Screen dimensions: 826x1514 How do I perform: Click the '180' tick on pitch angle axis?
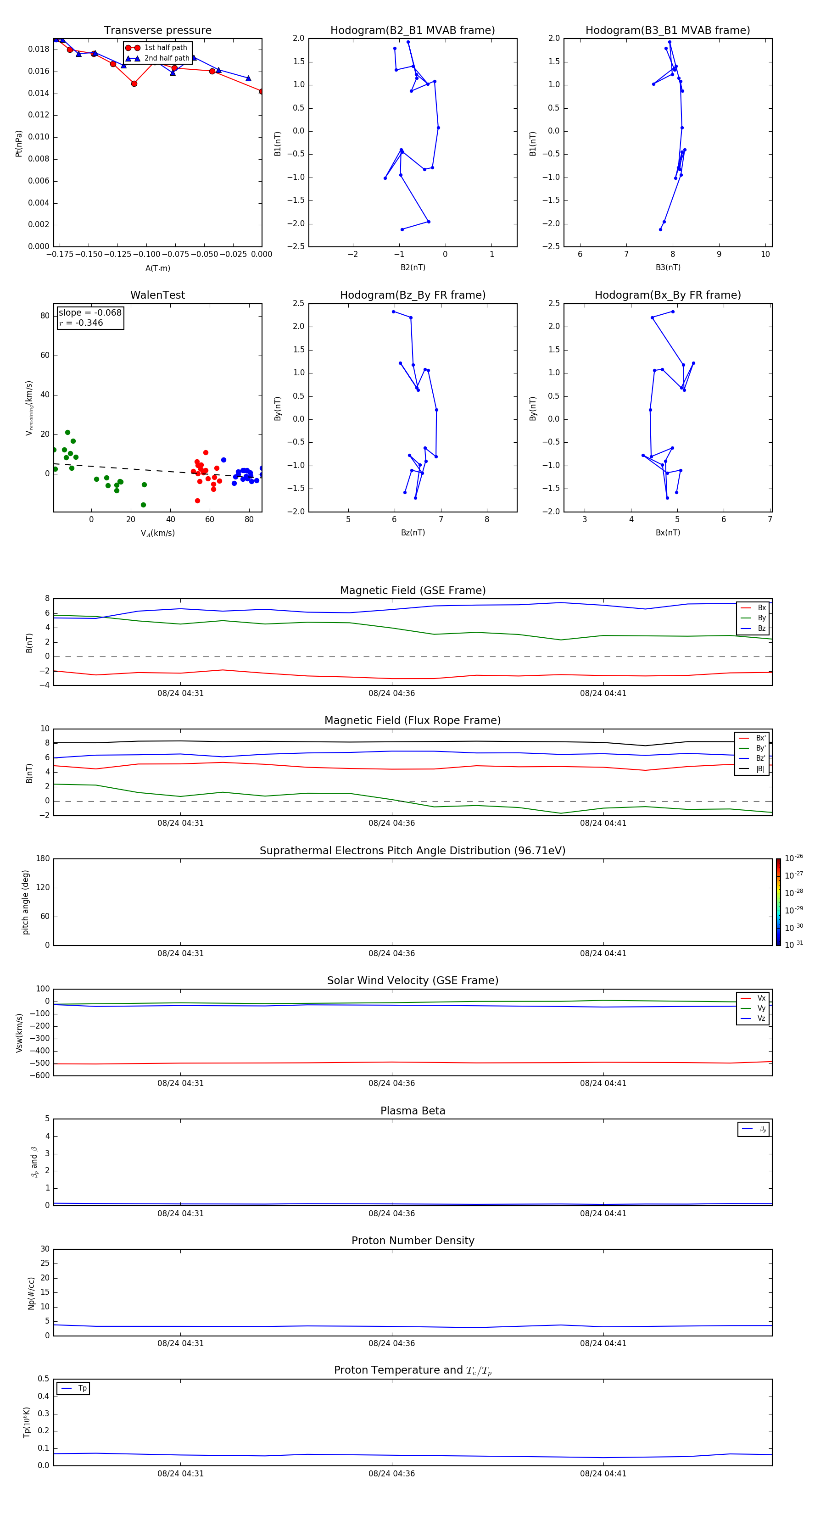43,859
